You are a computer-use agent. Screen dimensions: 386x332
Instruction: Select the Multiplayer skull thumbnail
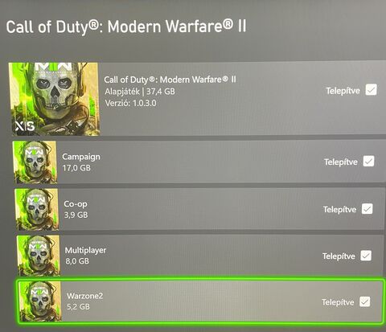click(x=39, y=256)
